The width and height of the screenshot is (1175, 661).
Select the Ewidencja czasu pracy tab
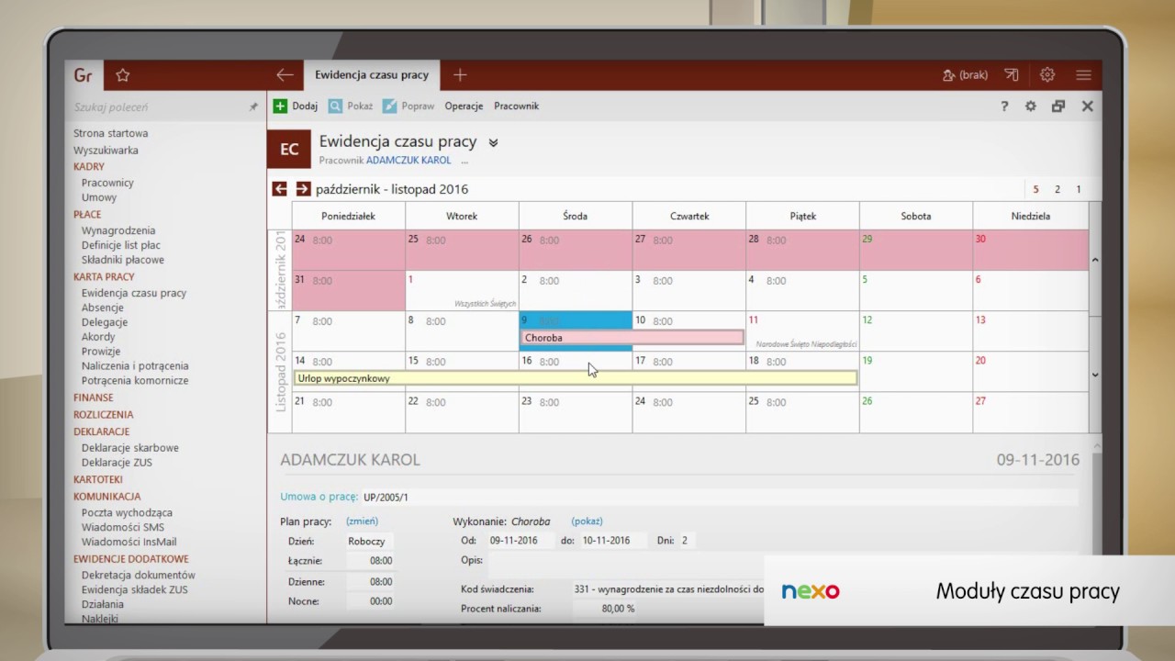pyautogui.click(x=372, y=75)
